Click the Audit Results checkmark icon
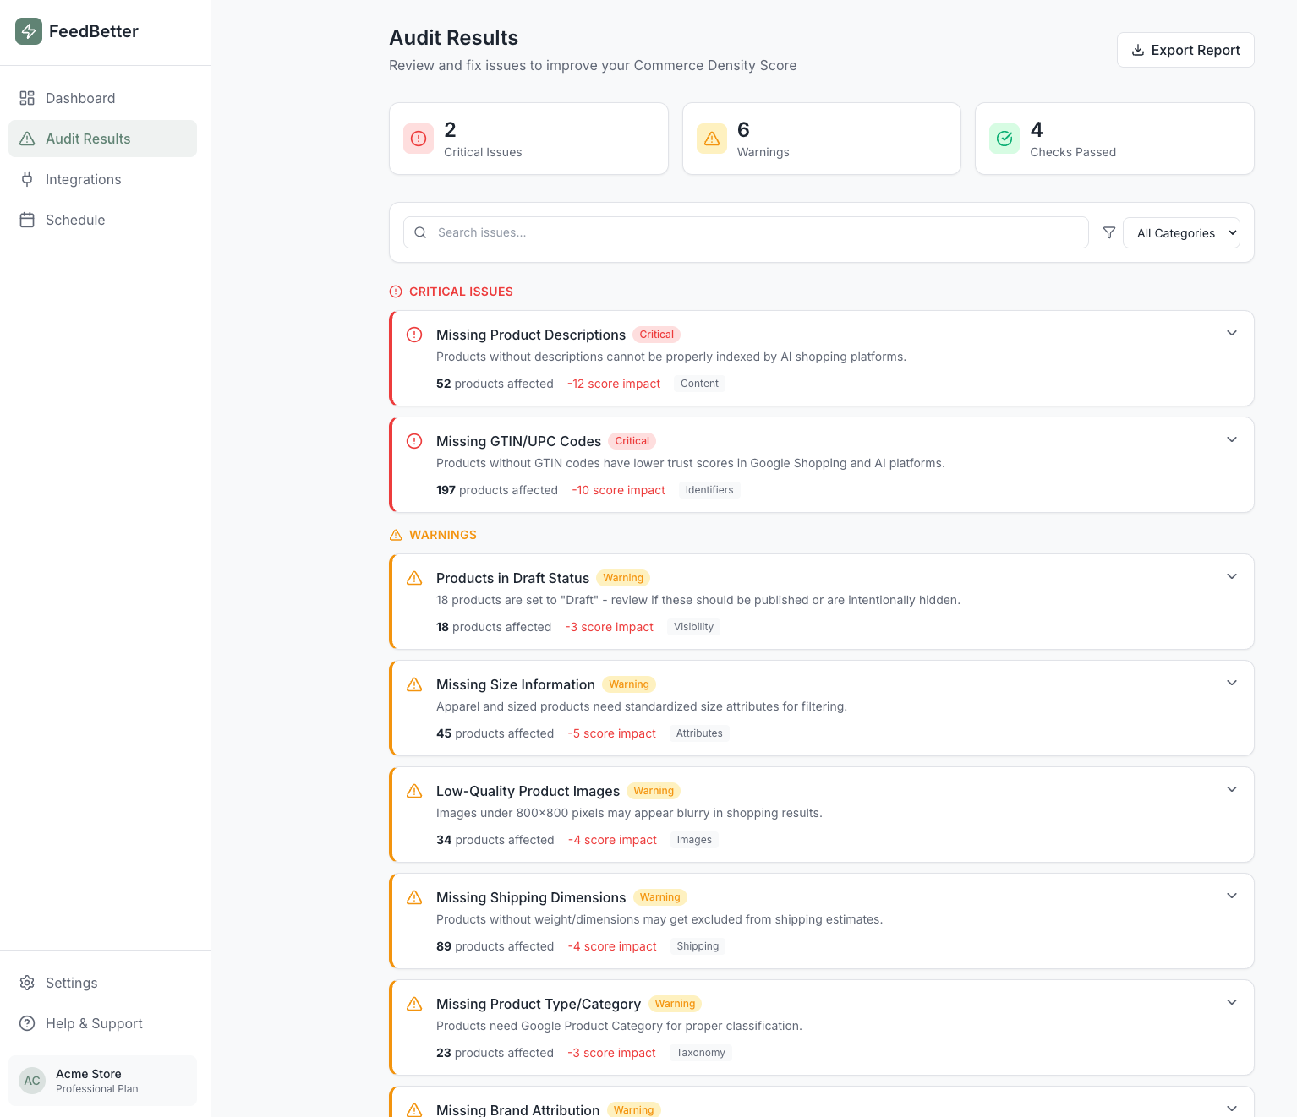 (26, 139)
